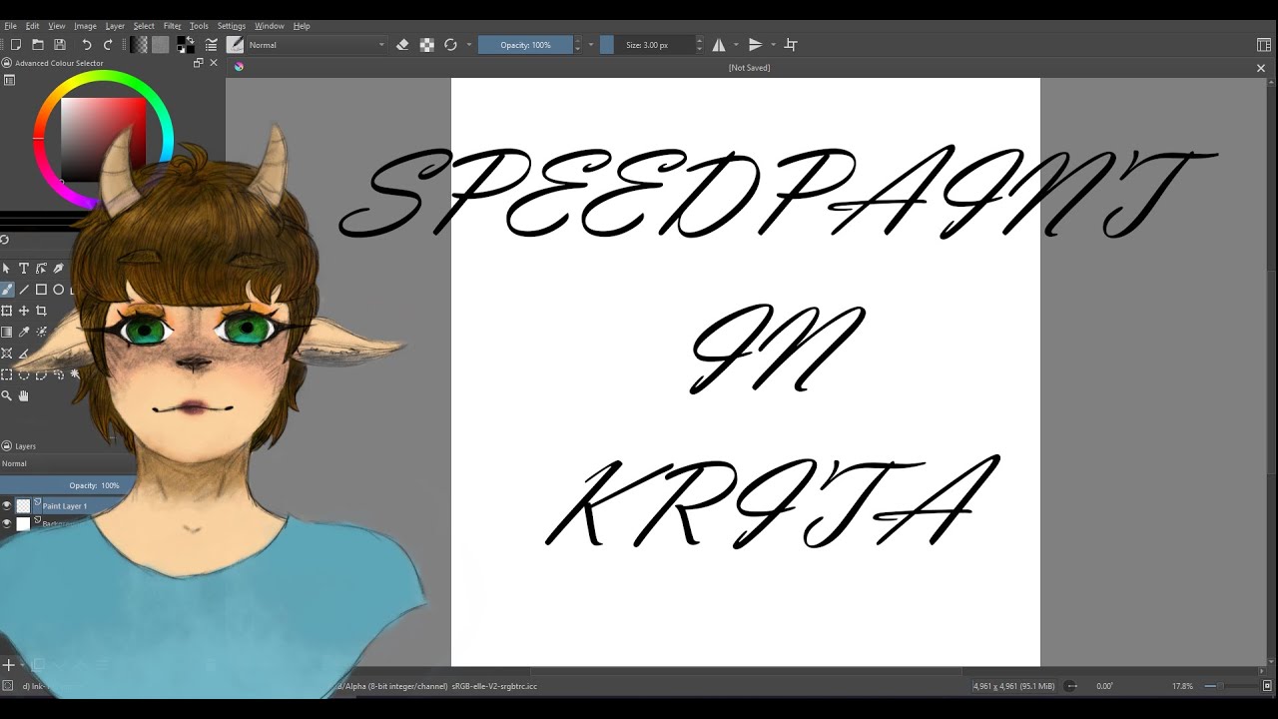Screen dimensions: 1278x719
Task: Lock the Advanced Colour Selector docker
Action: click(6, 63)
